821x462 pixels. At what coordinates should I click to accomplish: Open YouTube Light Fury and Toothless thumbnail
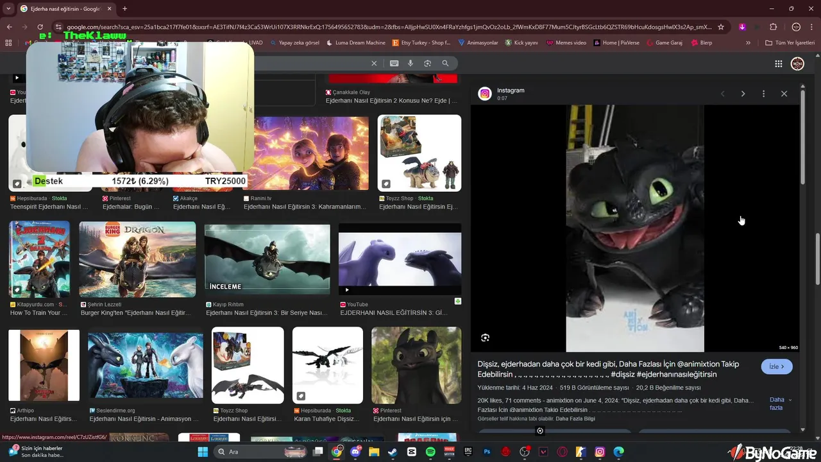coord(400,259)
